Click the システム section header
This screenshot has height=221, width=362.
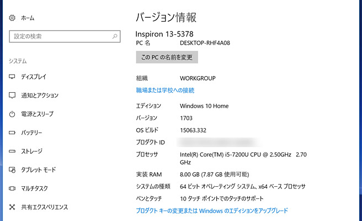pyautogui.click(x=18, y=61)
